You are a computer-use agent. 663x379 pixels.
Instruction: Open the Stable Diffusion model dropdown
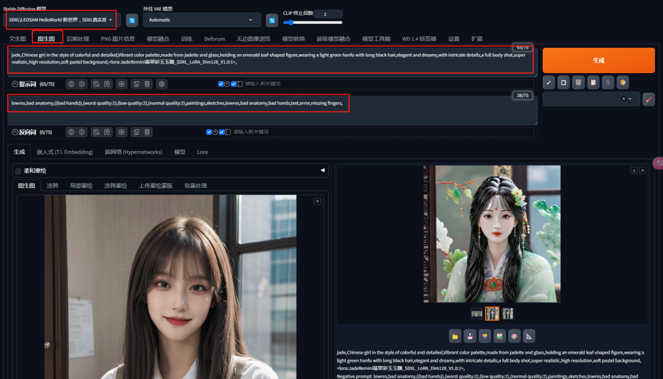[61, 20]
